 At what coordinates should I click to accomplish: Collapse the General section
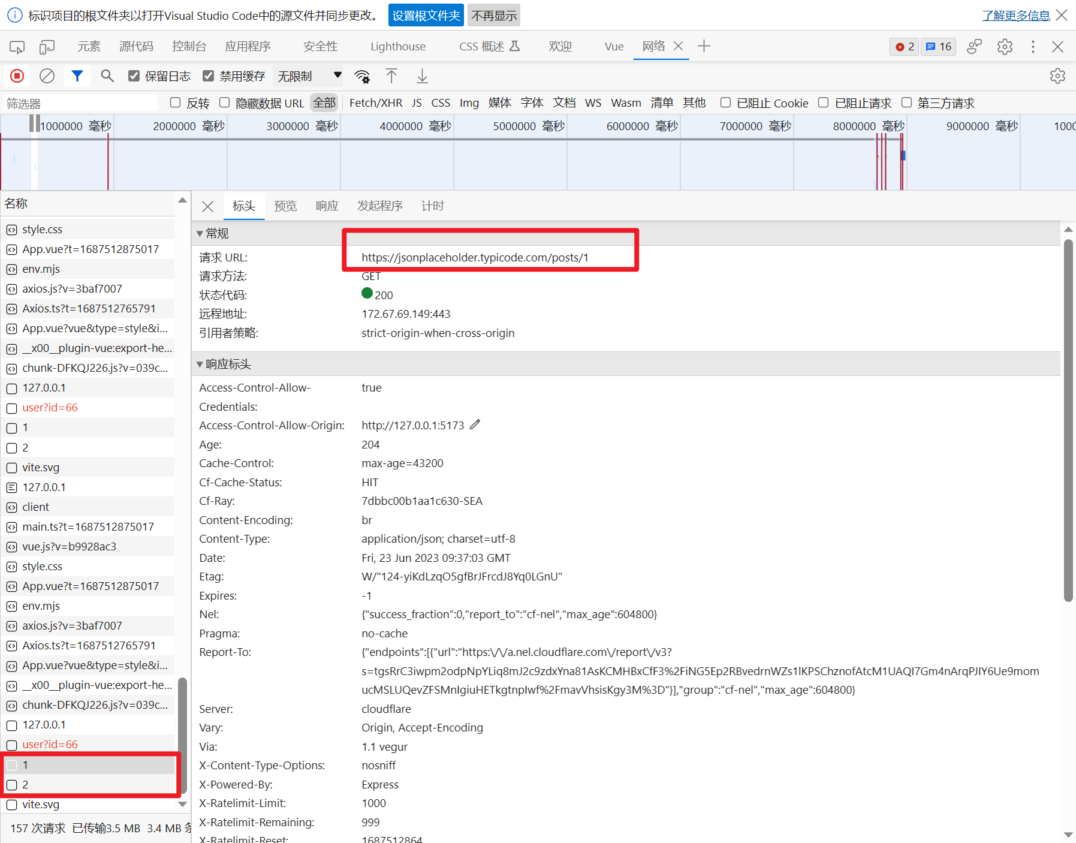click(x=200, y=234)
